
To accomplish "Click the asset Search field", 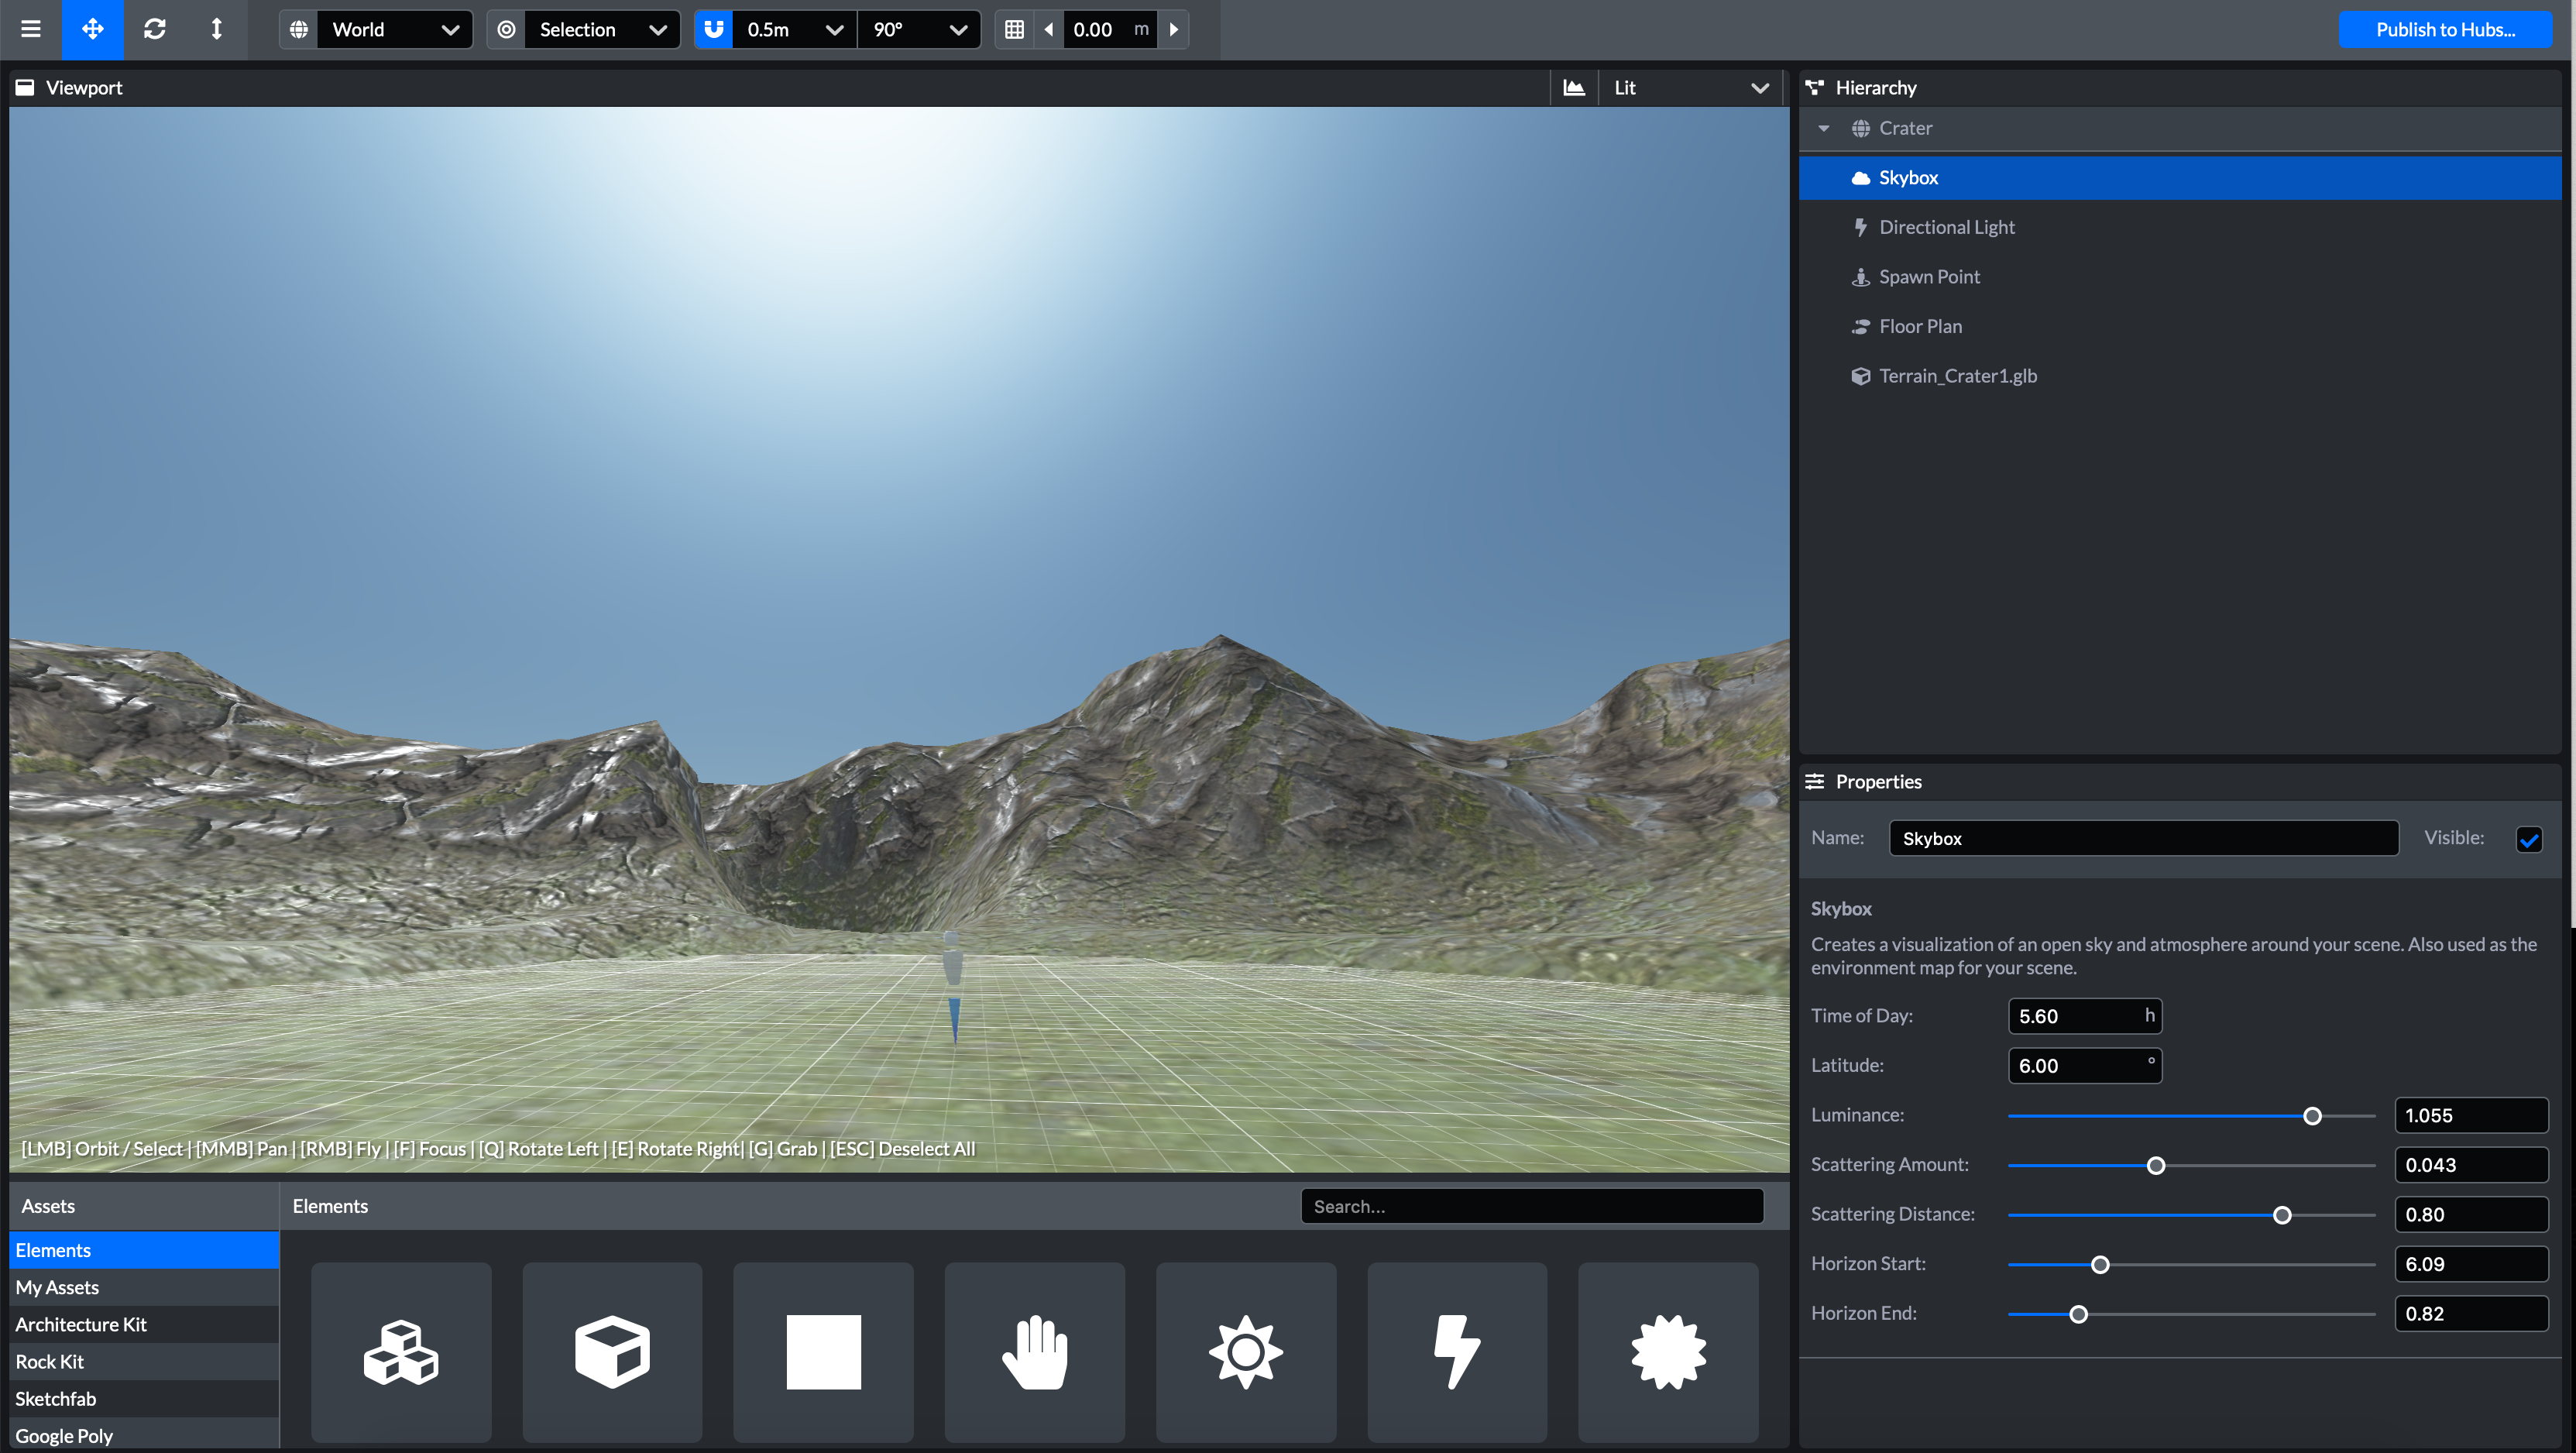I will (1532, 1205).
